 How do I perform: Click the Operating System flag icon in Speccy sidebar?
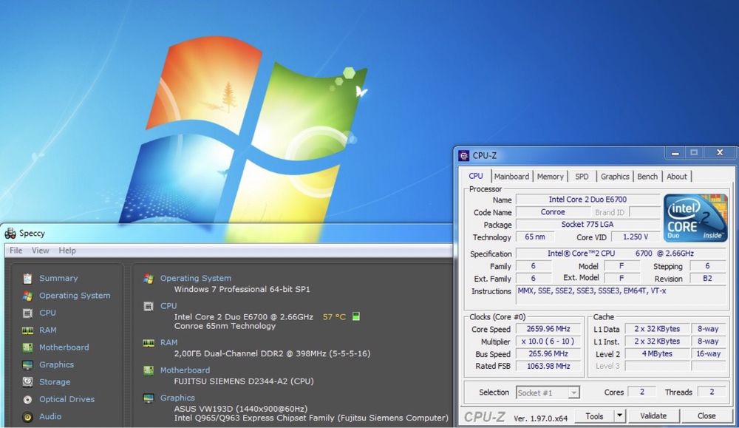click(28, 296)
